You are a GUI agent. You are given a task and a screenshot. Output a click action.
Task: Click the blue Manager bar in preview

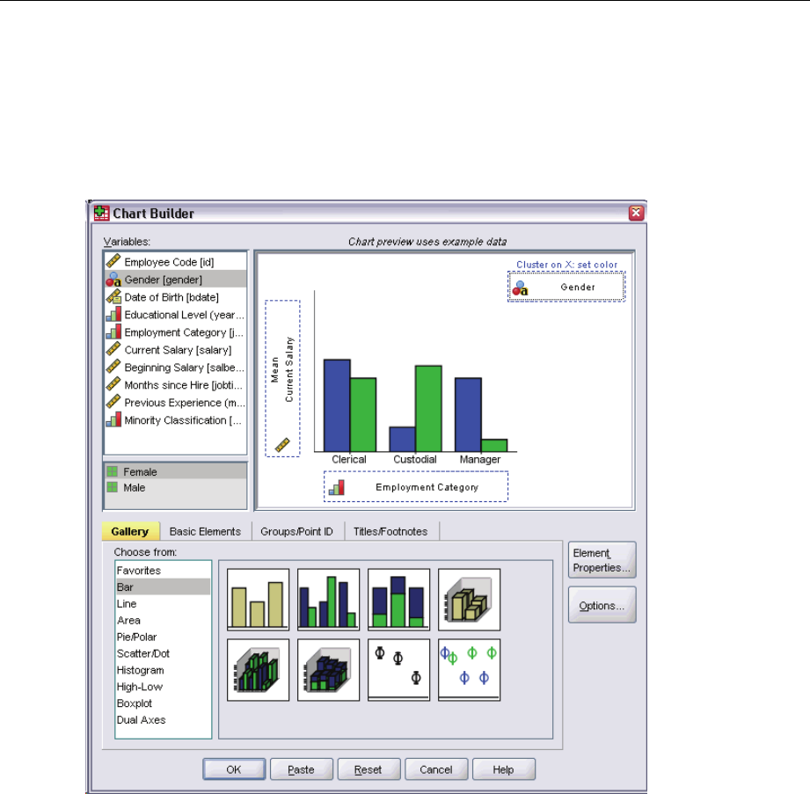point(468,415)
